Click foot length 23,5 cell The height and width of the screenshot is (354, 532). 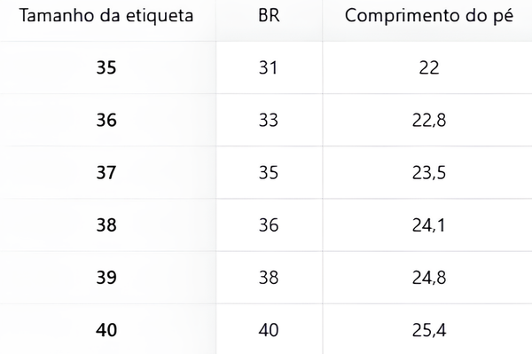tap(429, 172)
